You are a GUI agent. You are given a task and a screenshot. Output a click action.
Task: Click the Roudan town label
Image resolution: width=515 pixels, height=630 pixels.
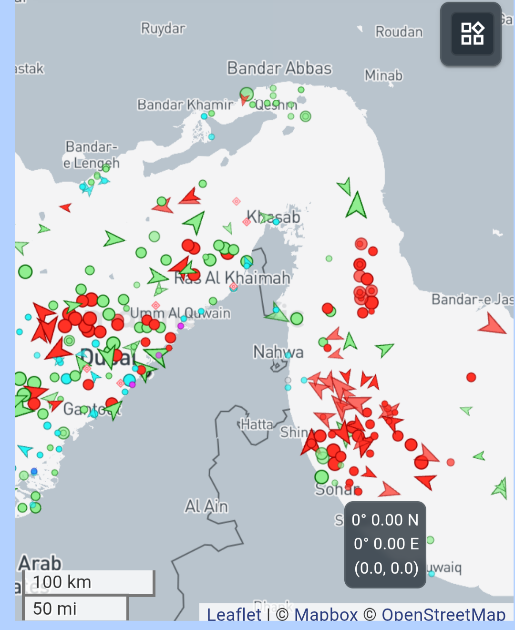coord(399,32)
